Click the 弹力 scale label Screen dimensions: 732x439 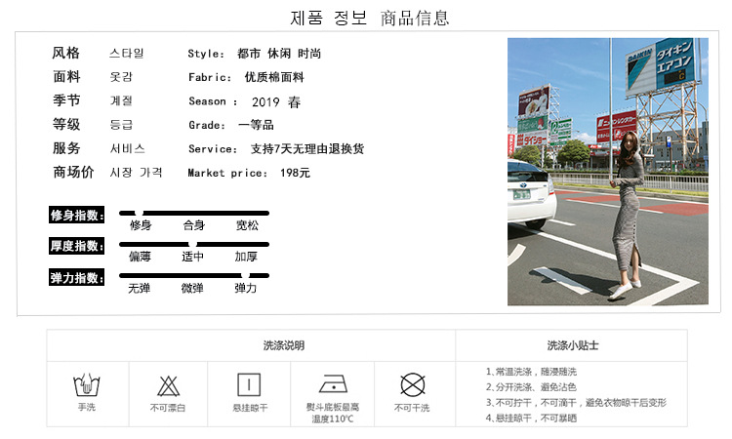click(246, 289)
